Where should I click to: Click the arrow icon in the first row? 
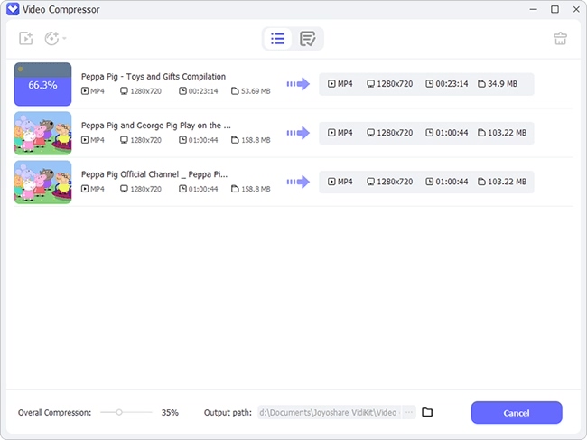coord(298,84)
